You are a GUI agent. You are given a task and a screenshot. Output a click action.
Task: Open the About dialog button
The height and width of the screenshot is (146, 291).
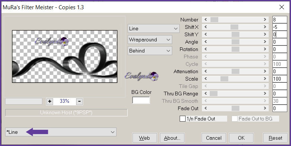[172, 138]
